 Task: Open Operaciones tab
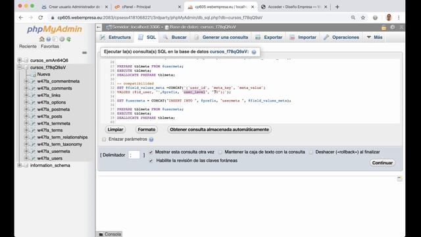tap(341, 38)
